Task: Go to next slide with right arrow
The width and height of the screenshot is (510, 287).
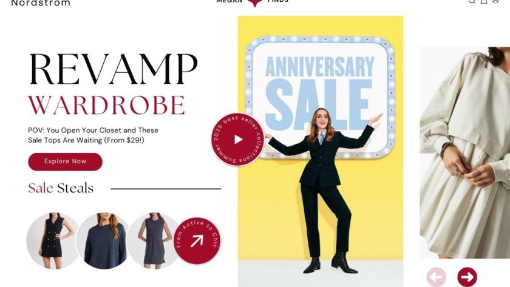Action: [467, 277]
